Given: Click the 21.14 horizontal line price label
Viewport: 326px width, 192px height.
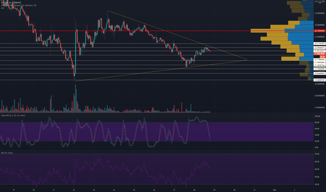Looking at the screenshot, I should pos(320,69).
